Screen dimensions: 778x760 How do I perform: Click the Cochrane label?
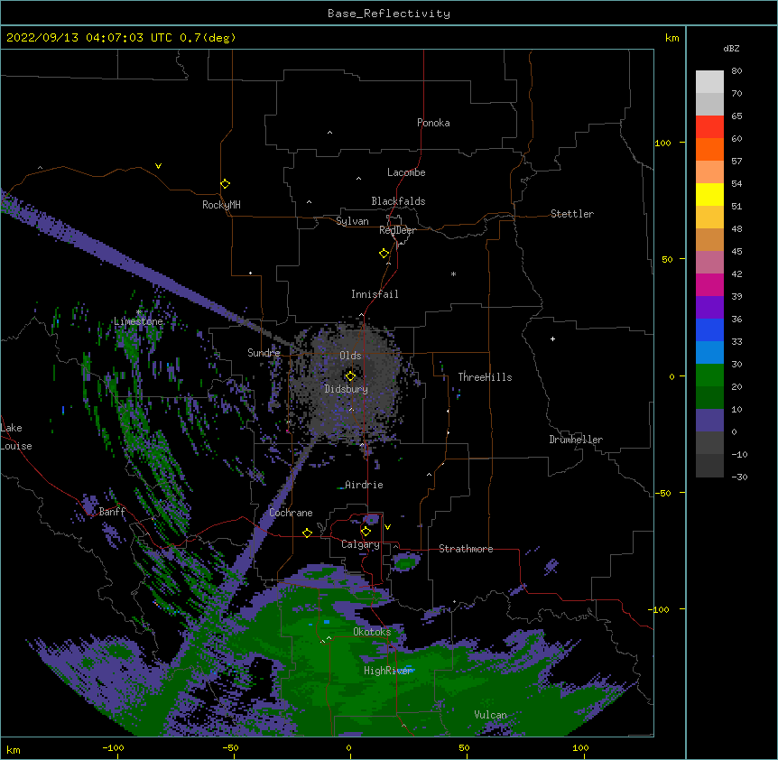point(291,513)
